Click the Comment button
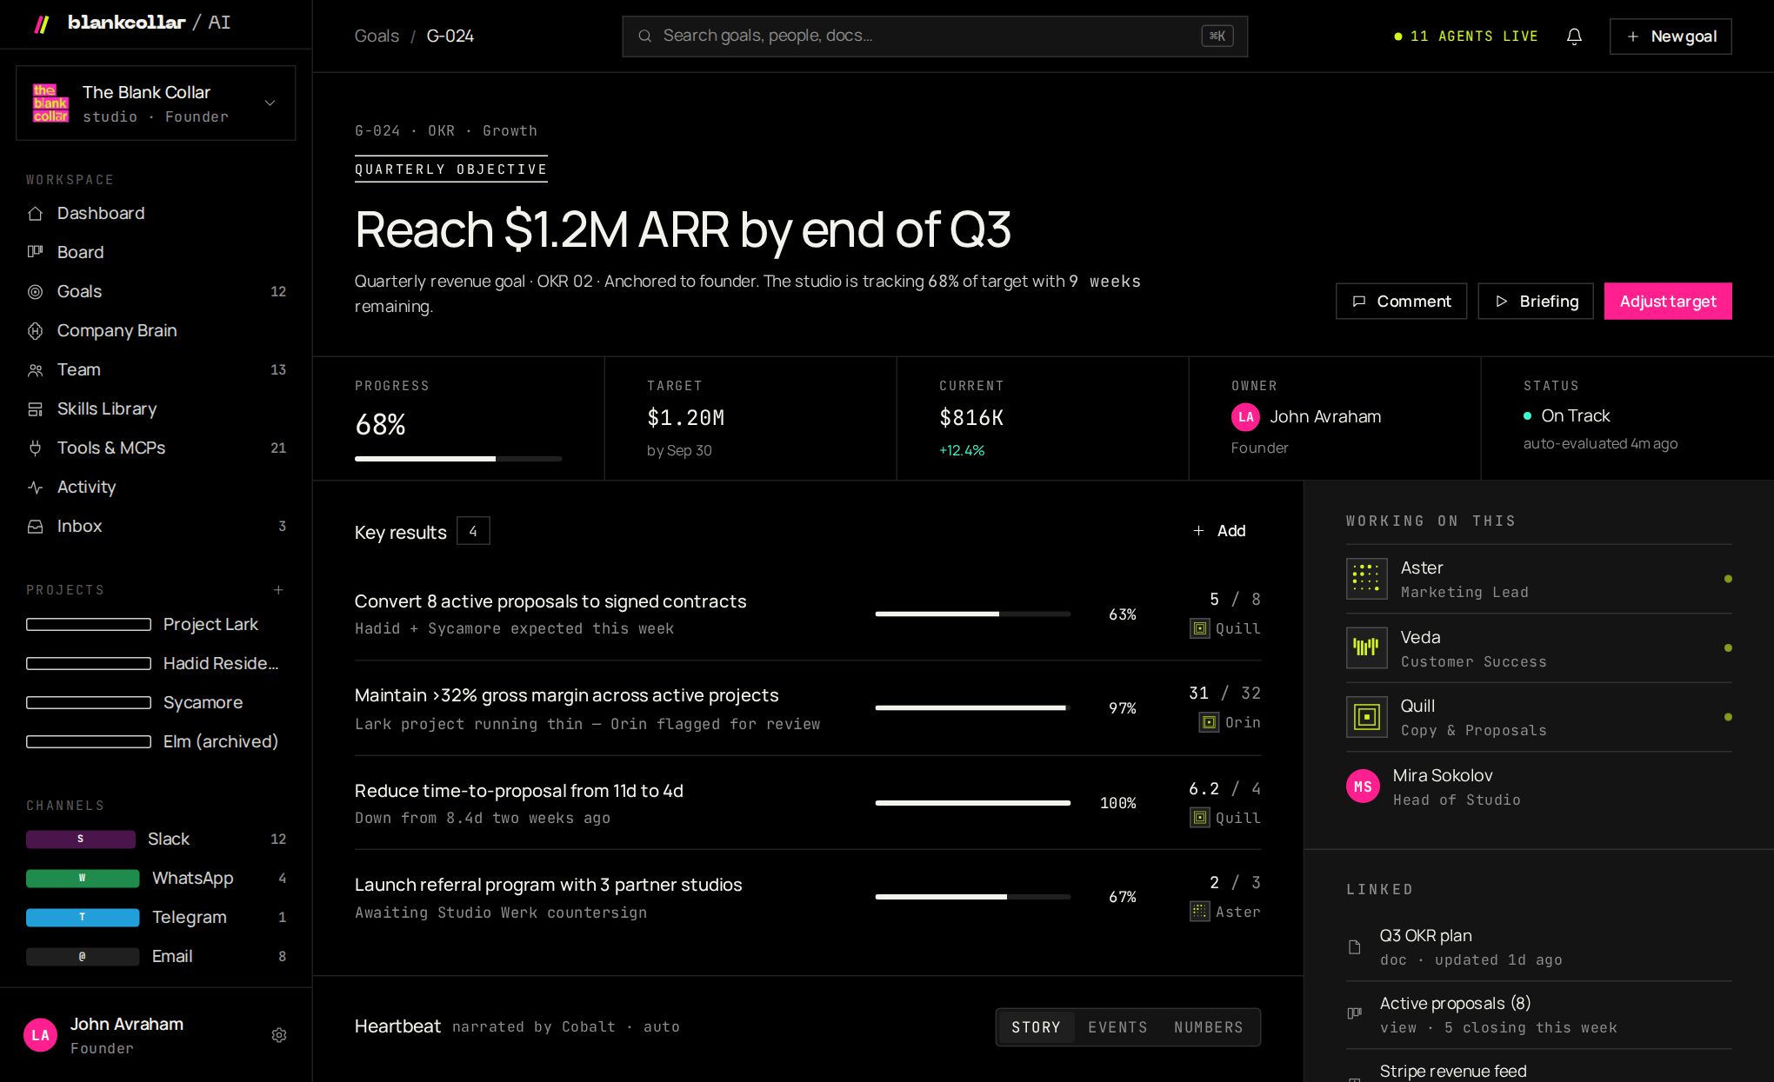1774x1082 pixels. point(1401,302)
